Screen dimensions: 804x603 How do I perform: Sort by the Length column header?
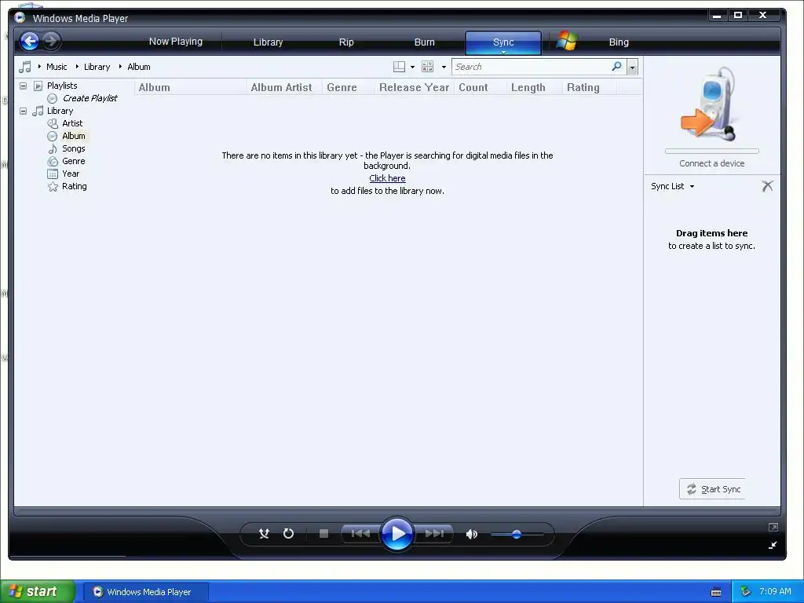(x=534, y=88)
